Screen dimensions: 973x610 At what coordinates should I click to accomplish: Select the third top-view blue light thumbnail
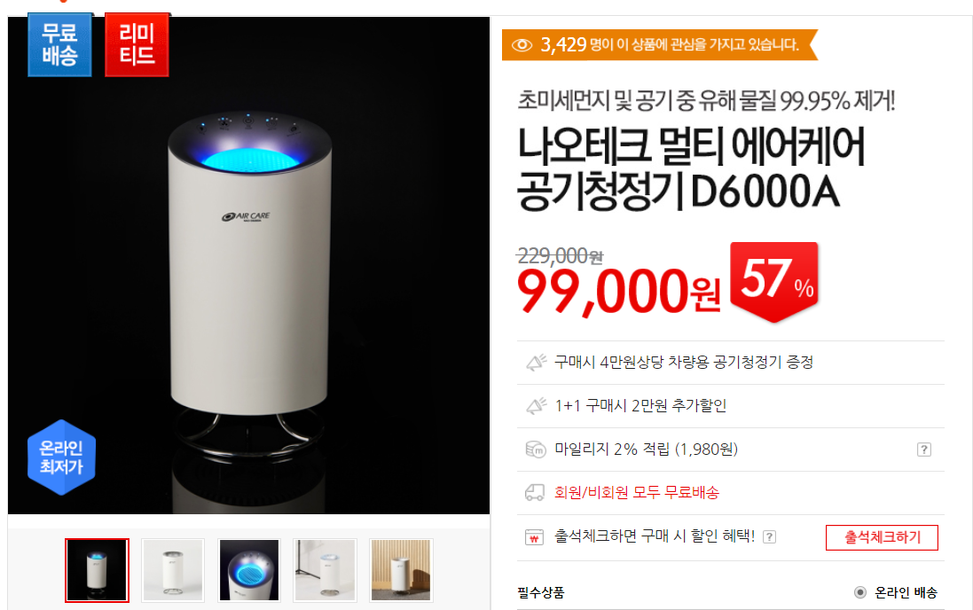249,570
